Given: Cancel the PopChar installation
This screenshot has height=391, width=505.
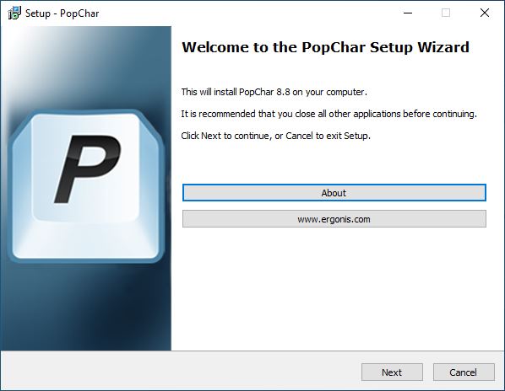Looking at the screenshot, I should 464,372.
